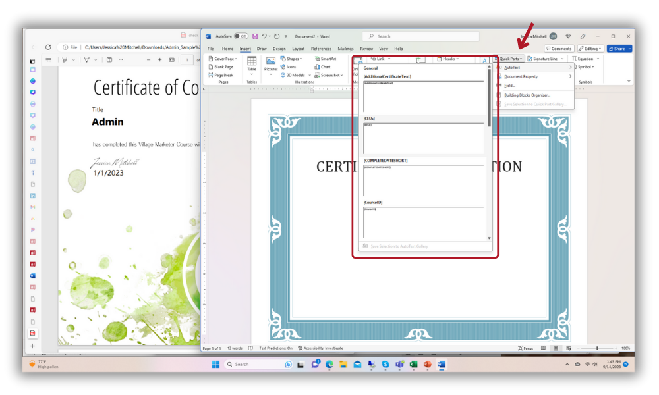Click the Redo icon in Word title bar
The width and height of the screenshot is (659, 395).
coord(277,36)
